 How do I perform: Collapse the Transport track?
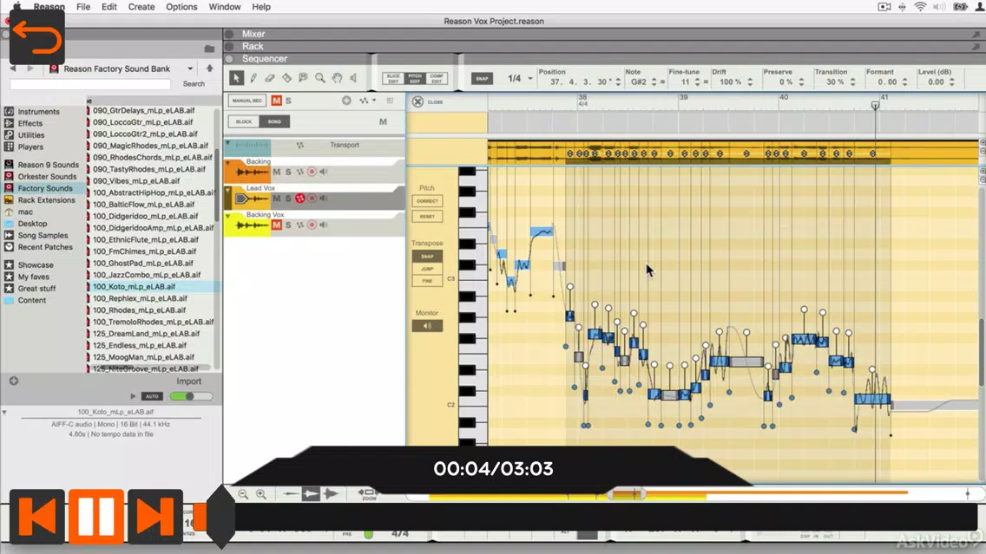228,144
